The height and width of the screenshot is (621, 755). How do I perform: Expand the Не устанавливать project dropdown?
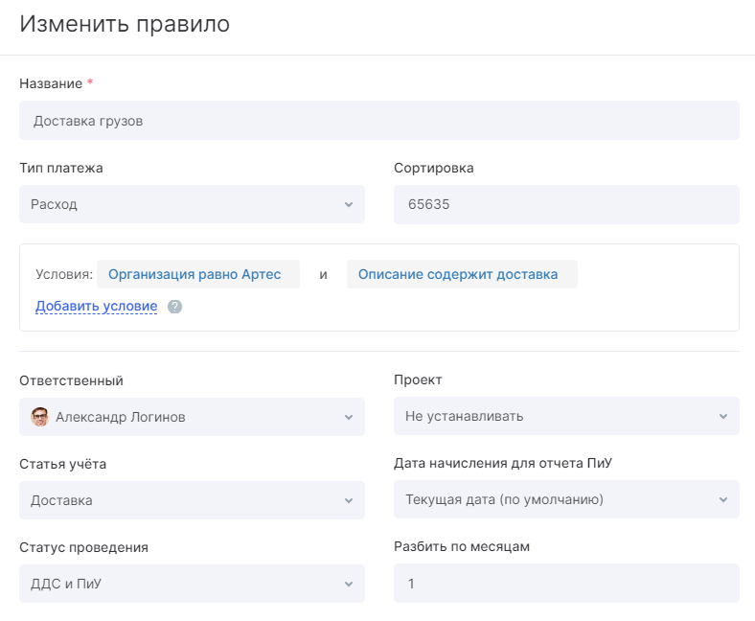point(566,416)
